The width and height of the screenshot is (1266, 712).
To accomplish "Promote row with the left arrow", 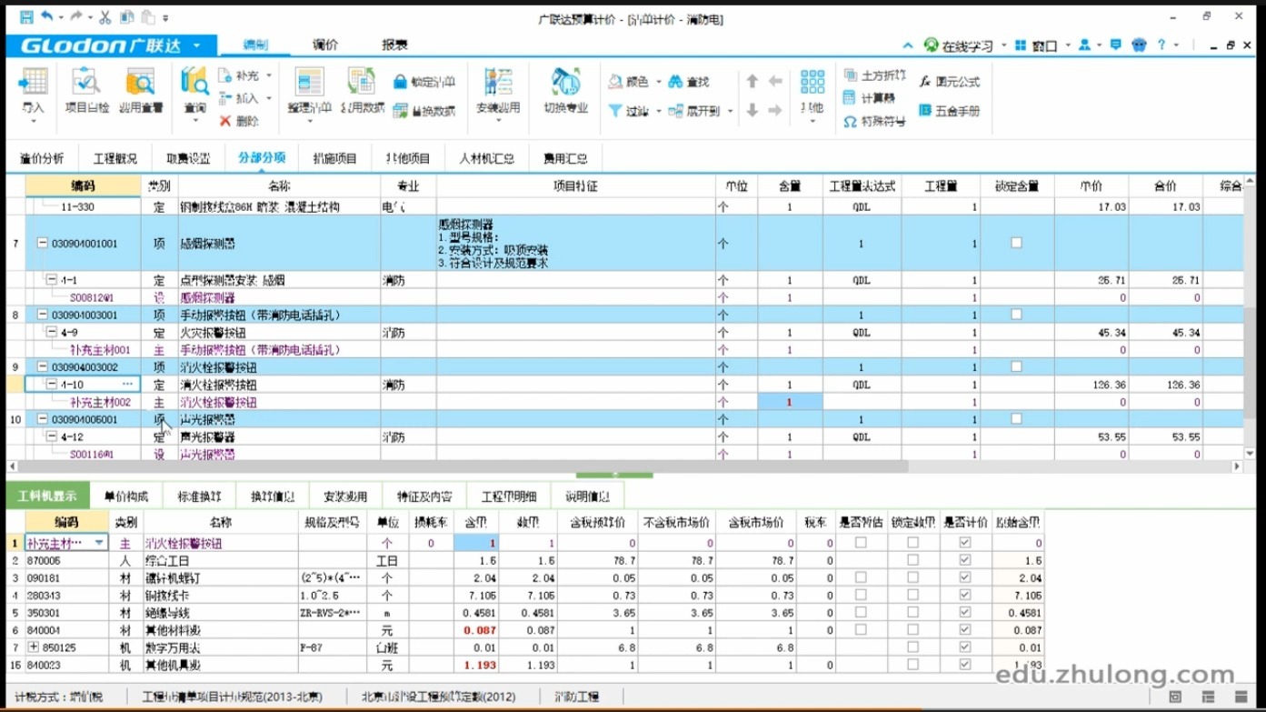I will (775, 82).
